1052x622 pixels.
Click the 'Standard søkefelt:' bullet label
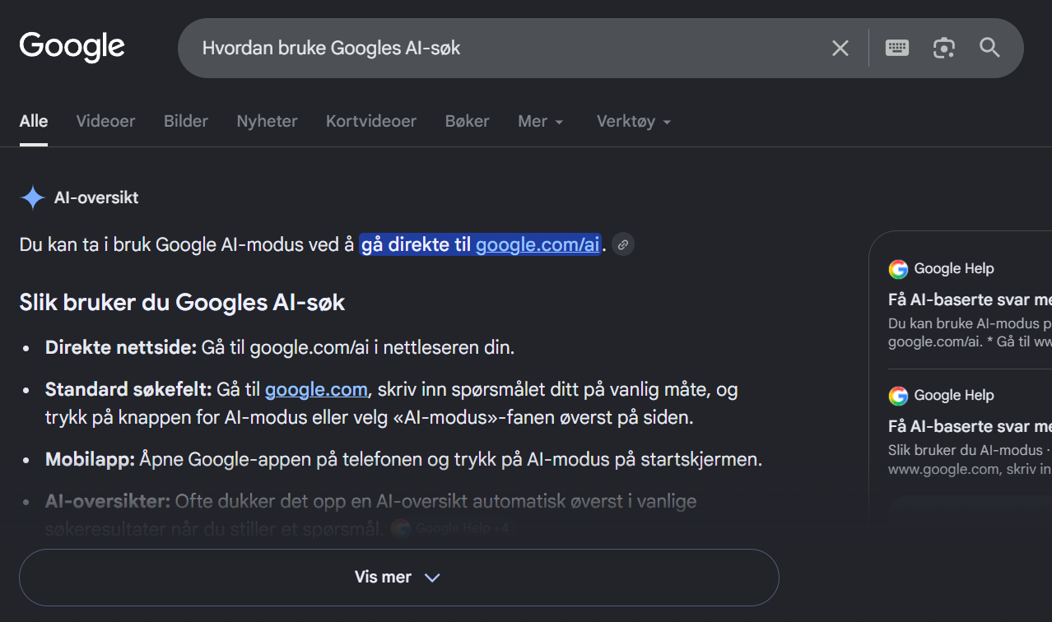coord(128,388)
